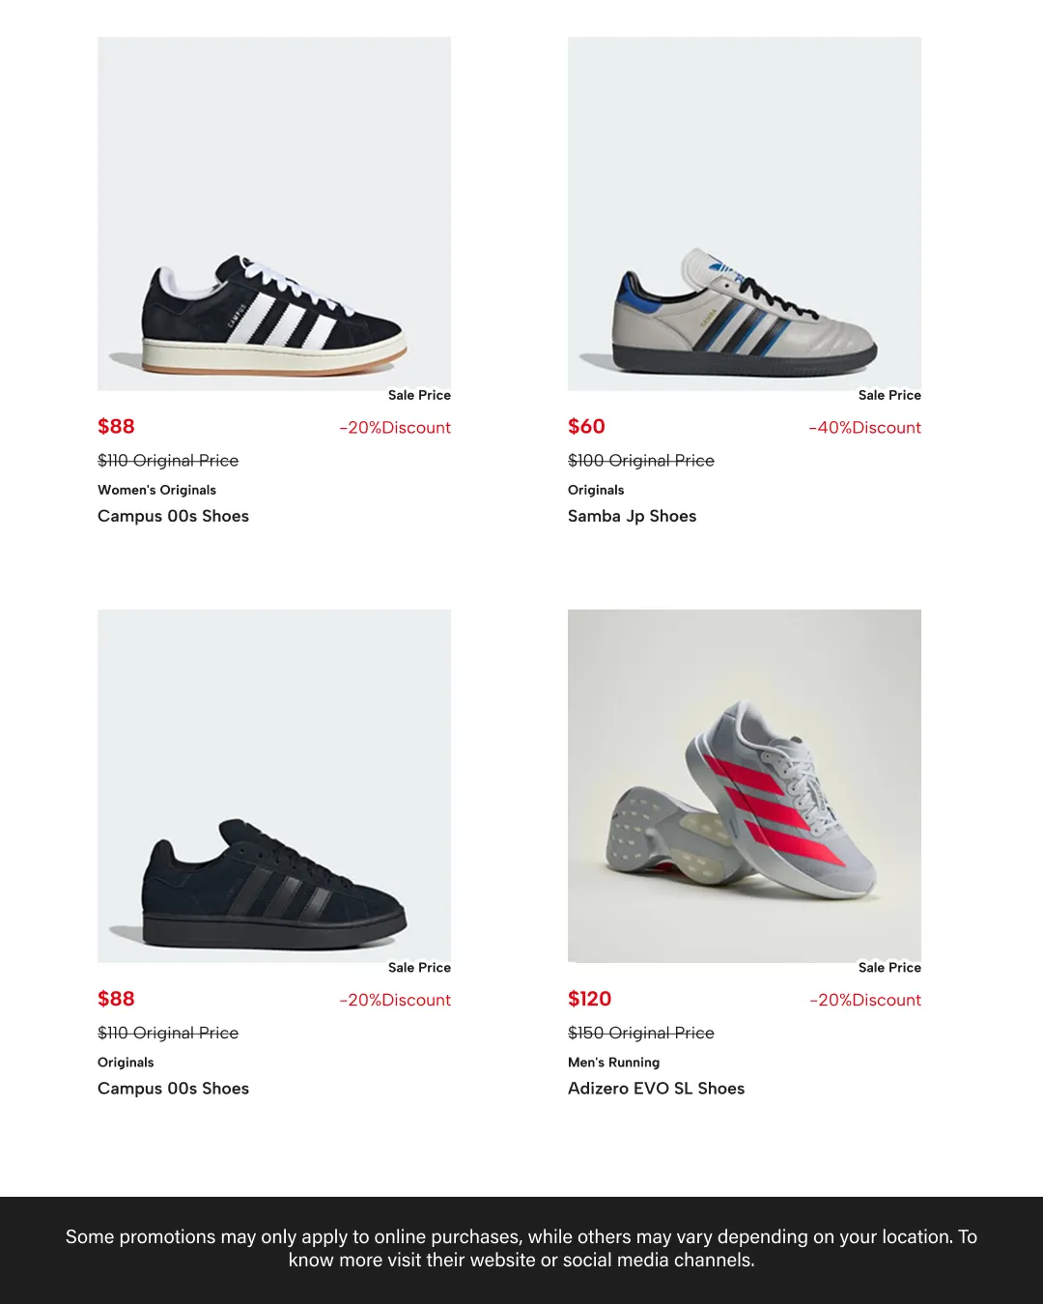Click Sale Price tag under black Campus image
The width and height of the screenshot is (1043, 1304).
(419, 968)
